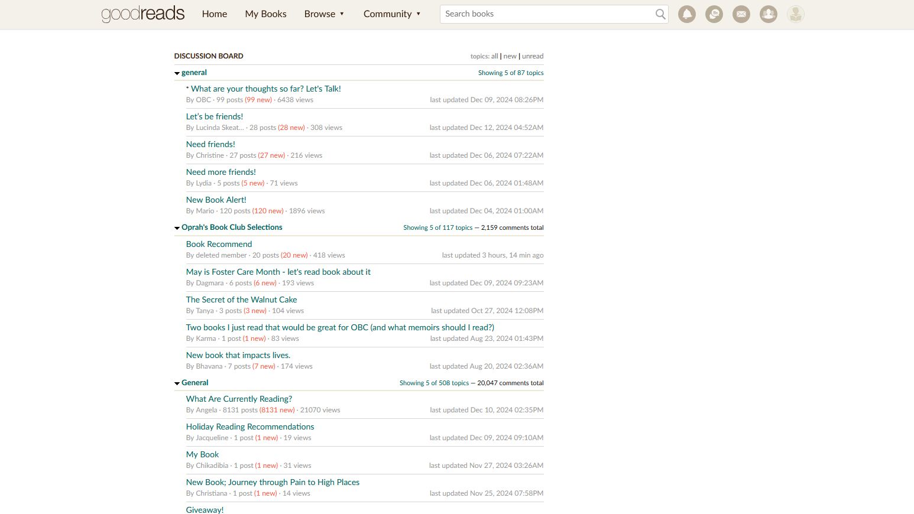Collapse the capitalized 'General' folder arrow
The height and width of the screenshot is (514, 914).
177,383
